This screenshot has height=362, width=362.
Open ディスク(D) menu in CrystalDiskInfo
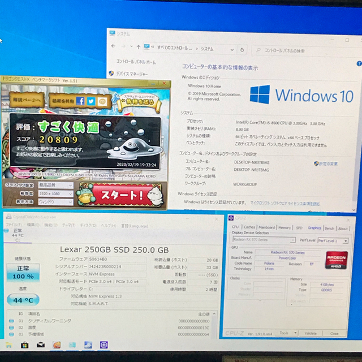click(x=88, y=226)
